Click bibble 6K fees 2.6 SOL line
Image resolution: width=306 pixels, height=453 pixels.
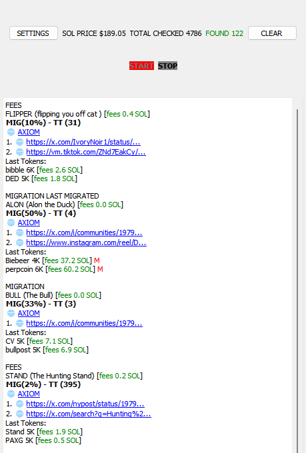click(44, 170)
